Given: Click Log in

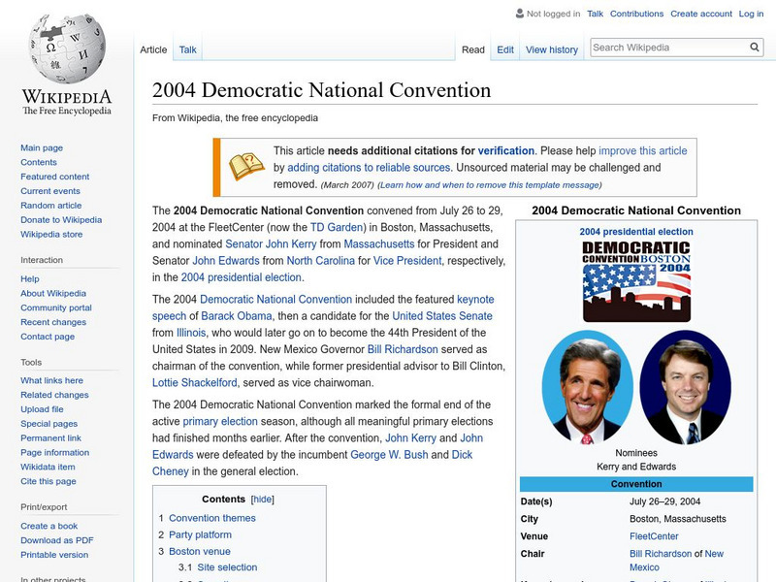Looking at the screenshot, I should 751,14.
